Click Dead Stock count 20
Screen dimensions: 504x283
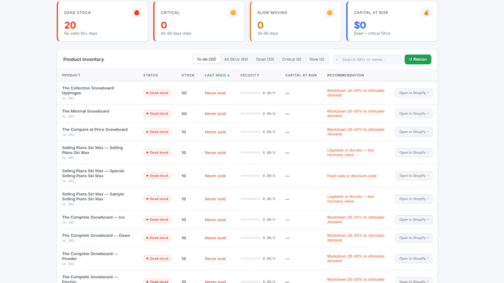(x=70, y=25)
